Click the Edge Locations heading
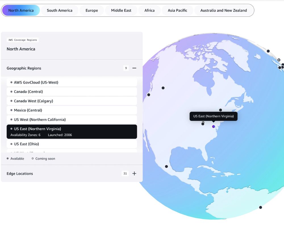Viewport: 284px width, 227px height. (x=20, y=174)
